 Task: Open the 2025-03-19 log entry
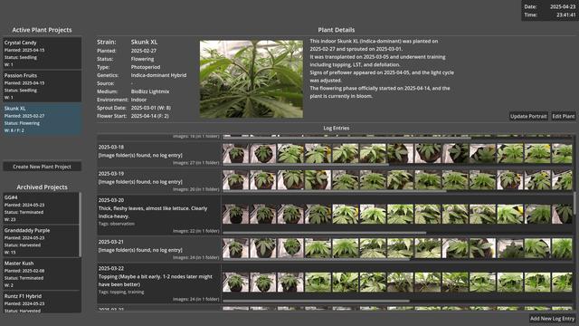[x=159, y=181]
